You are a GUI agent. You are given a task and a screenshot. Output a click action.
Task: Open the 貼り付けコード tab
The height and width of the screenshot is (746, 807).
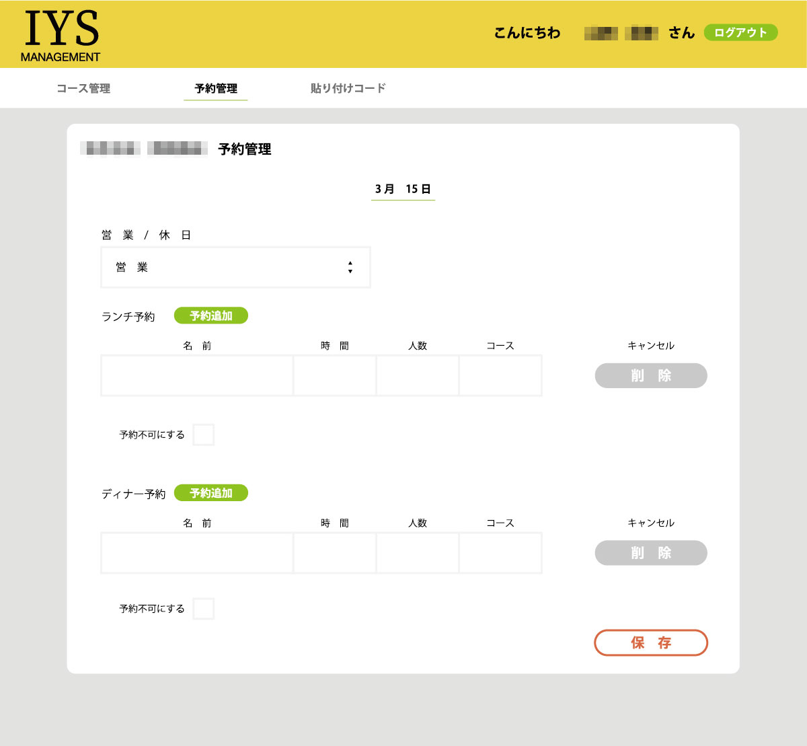348,88
